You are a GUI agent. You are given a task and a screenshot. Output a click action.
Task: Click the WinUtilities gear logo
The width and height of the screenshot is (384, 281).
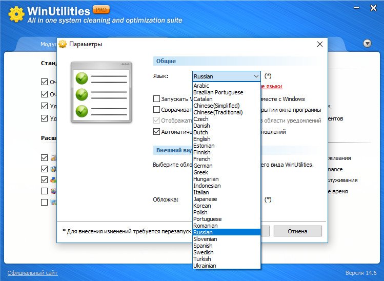click(16, 14)
